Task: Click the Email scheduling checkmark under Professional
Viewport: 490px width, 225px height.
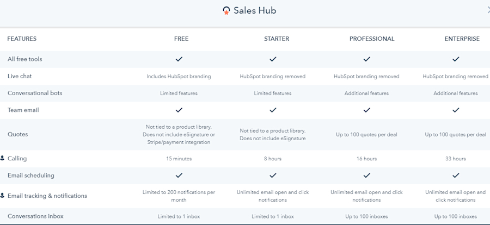Action: (366, 176)
